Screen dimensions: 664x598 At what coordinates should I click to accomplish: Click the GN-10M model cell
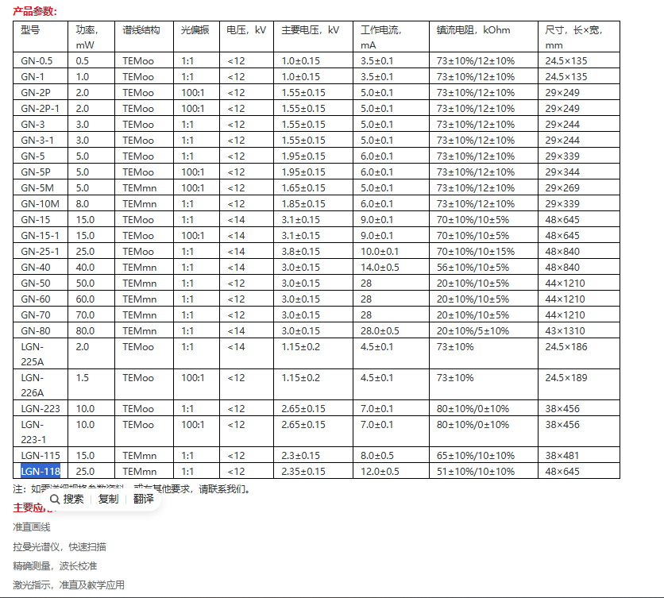[x=38, y=204]
